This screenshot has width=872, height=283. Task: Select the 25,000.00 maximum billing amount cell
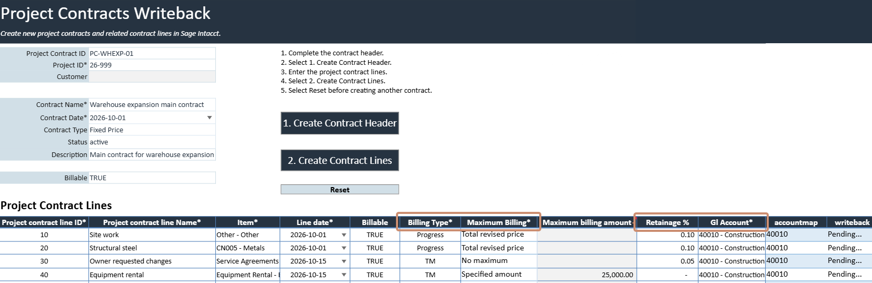587,275
